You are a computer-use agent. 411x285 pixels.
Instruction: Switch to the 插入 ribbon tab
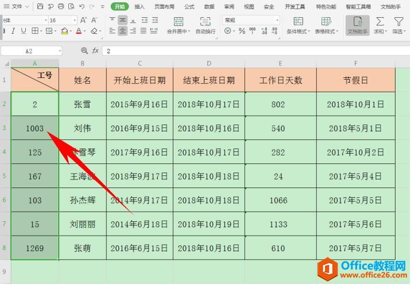pyautogui.click(x=139, y=7)
